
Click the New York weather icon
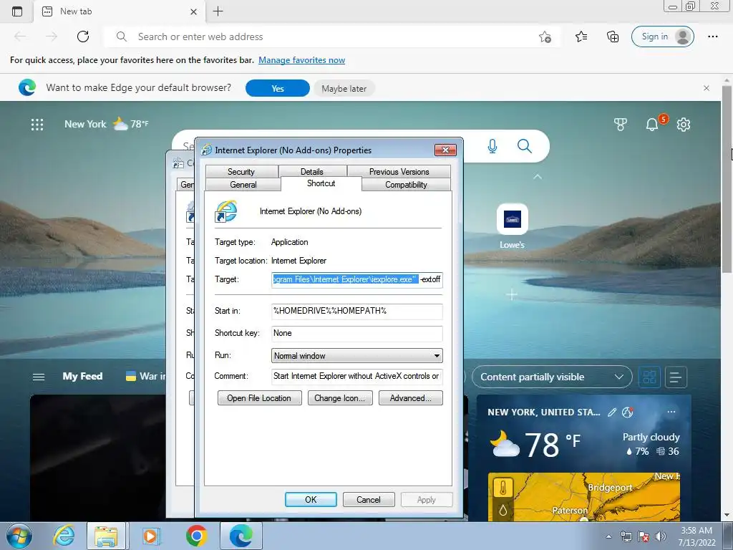click(120, 124)
